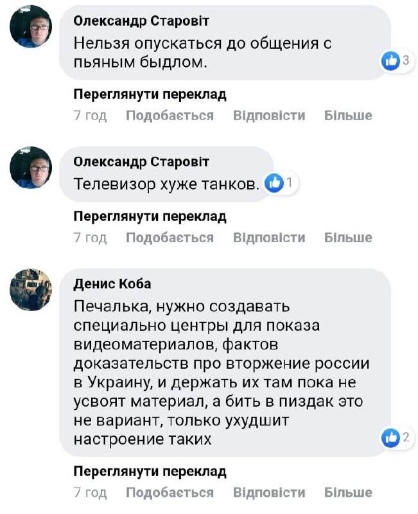Click Відповісти under "Телевизор хуже танков"
The image size is (418, 514).
(x=269, y=238)
